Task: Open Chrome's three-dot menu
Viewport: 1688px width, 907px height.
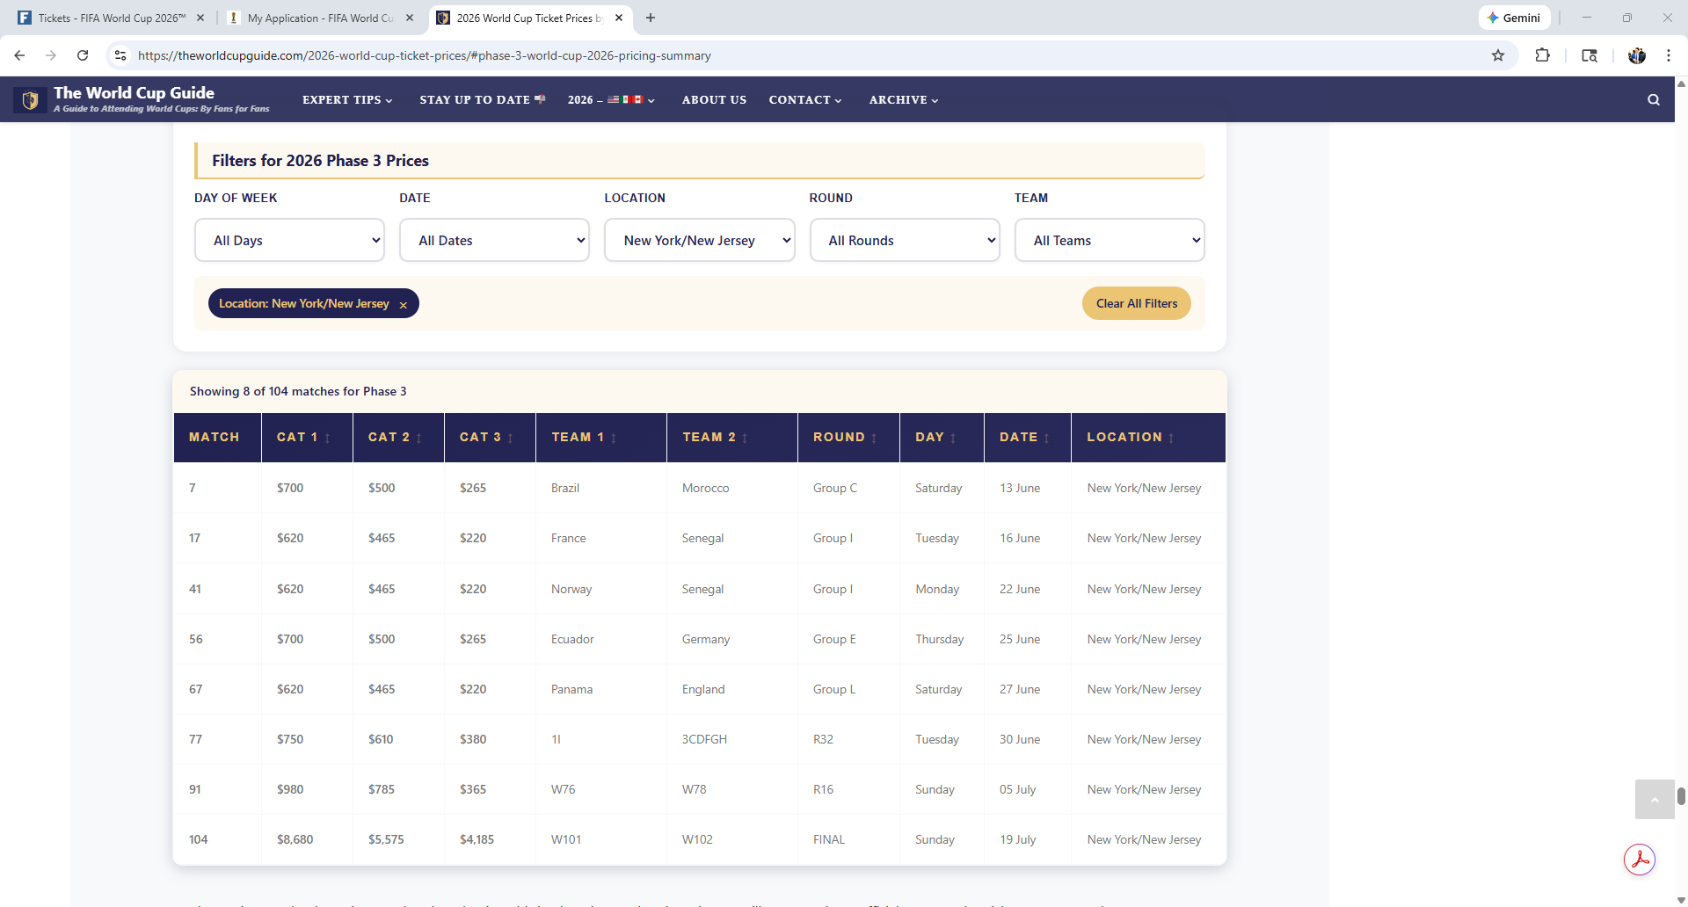Action: point(1668,55)
